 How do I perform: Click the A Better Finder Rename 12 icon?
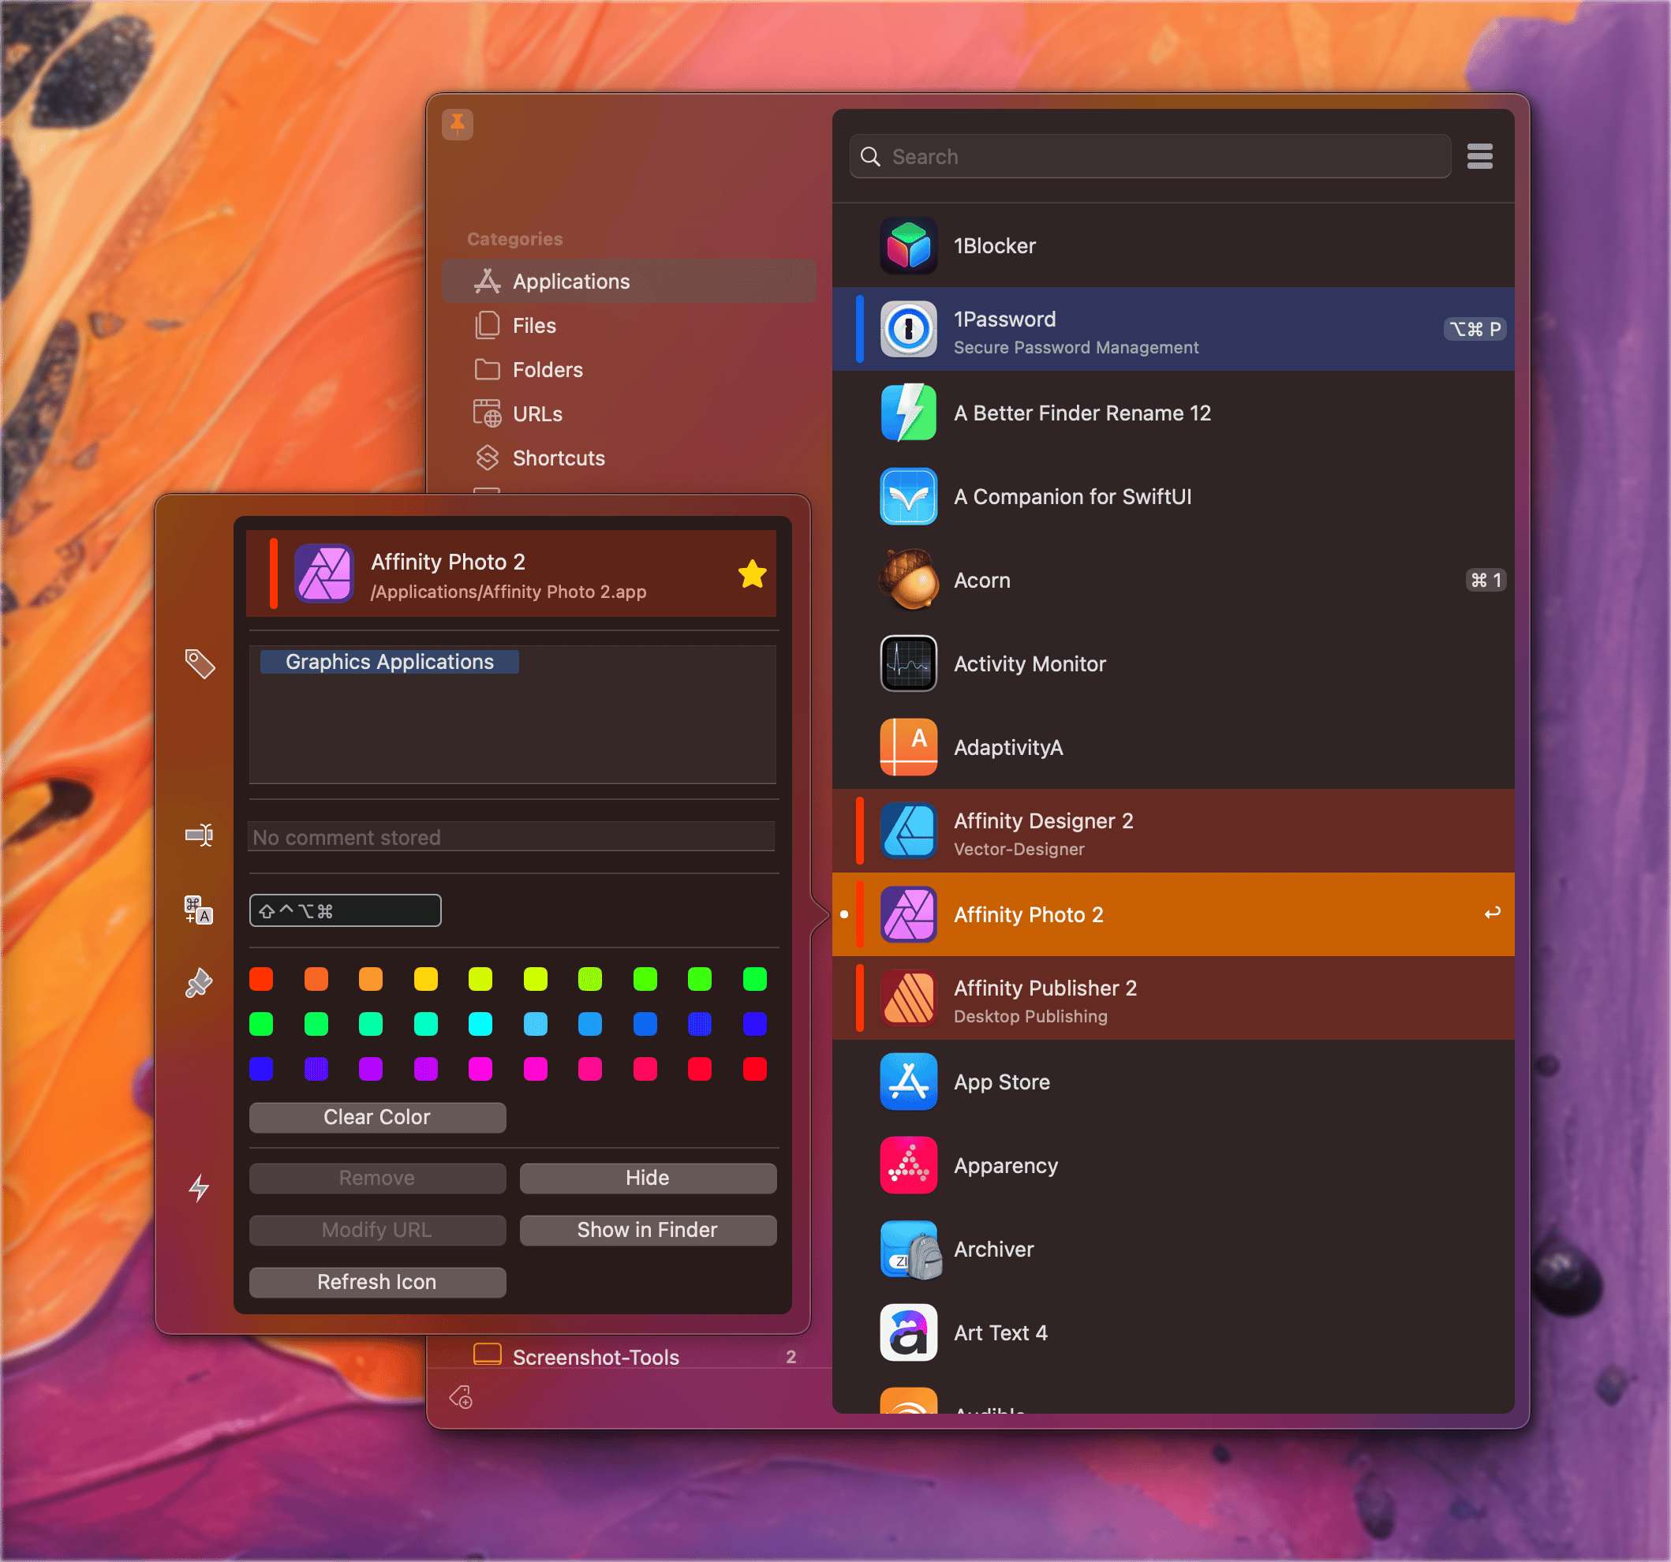click(909, 413)
